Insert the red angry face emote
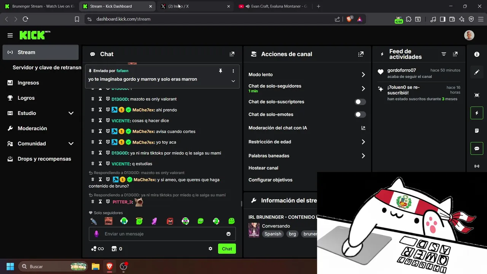The height and width of the screenshot is (274, 487). coord(170,221)
